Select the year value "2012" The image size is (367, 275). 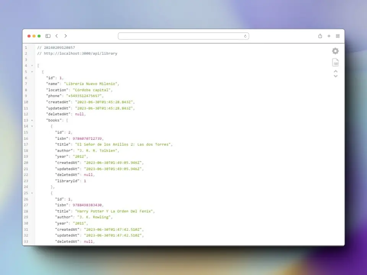pos(80,157)
